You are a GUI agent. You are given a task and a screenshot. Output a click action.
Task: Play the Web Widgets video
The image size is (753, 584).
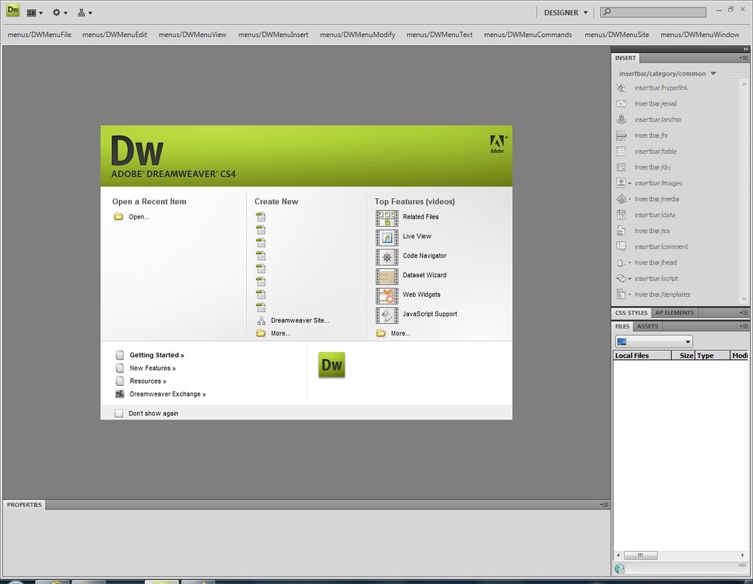click(x=386, y=295)
